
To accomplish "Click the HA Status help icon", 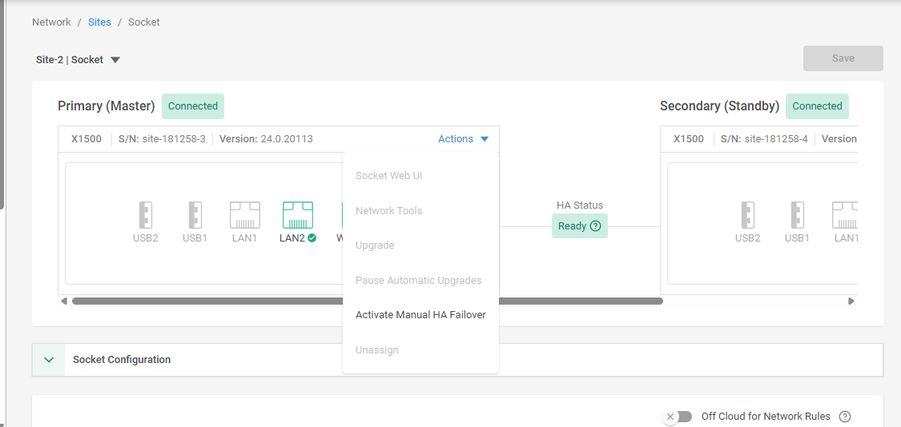I will point(595,226).
